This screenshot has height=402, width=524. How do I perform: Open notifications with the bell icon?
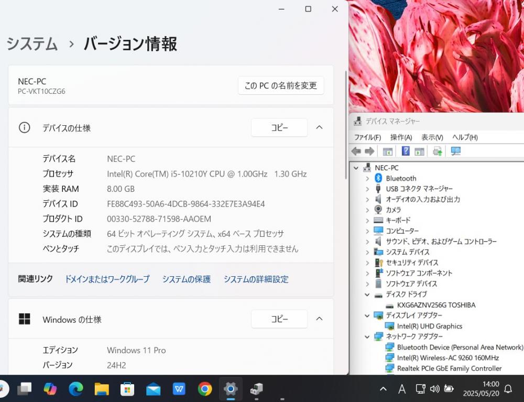click(x=508, y=388)
